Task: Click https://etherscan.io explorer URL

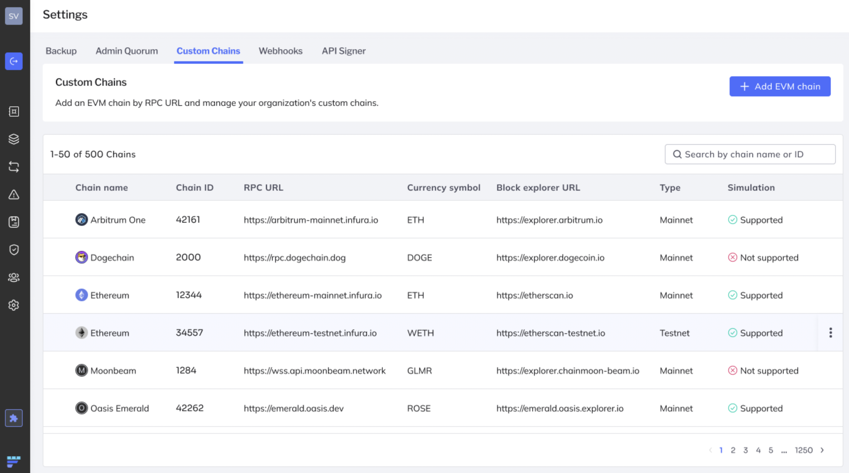Action: pos(534,295)
